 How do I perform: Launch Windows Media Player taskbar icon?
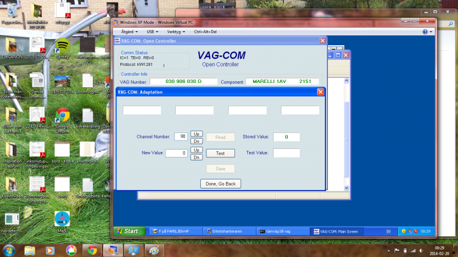(50, 250)
